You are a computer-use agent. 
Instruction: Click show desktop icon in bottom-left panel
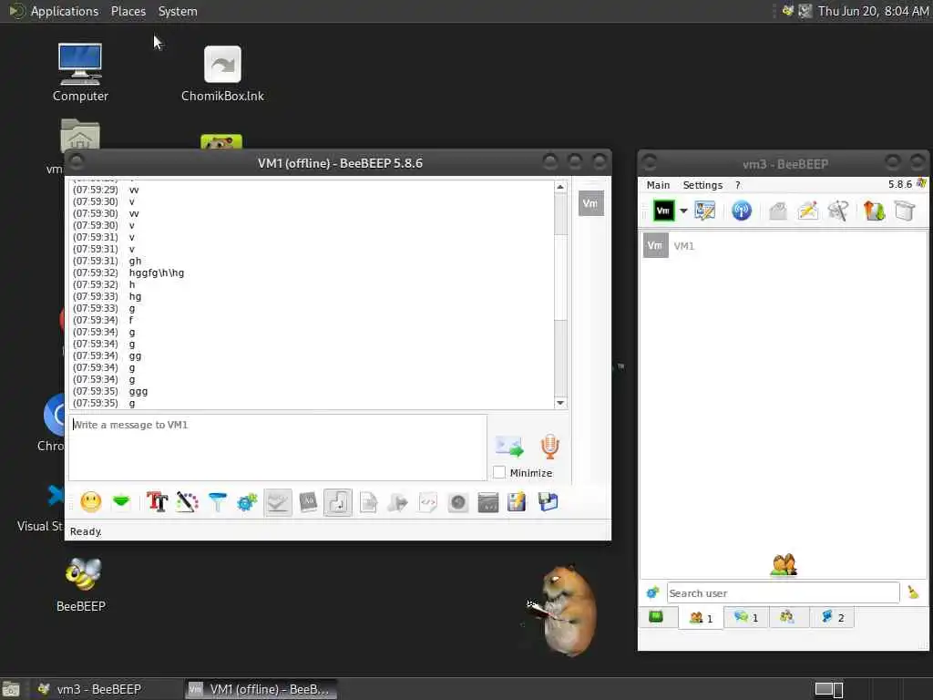(11, 690)
